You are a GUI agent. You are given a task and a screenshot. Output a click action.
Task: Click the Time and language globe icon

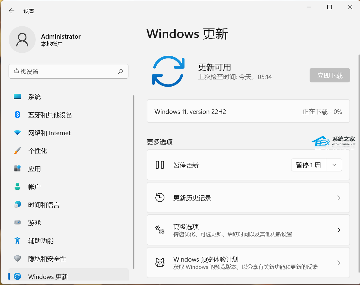click(17, 204)
